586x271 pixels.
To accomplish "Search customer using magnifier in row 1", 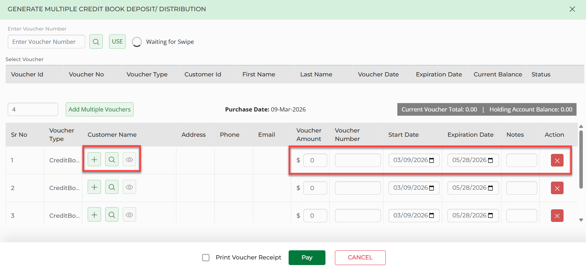I will pyautogui.click(x=112, y=160).
